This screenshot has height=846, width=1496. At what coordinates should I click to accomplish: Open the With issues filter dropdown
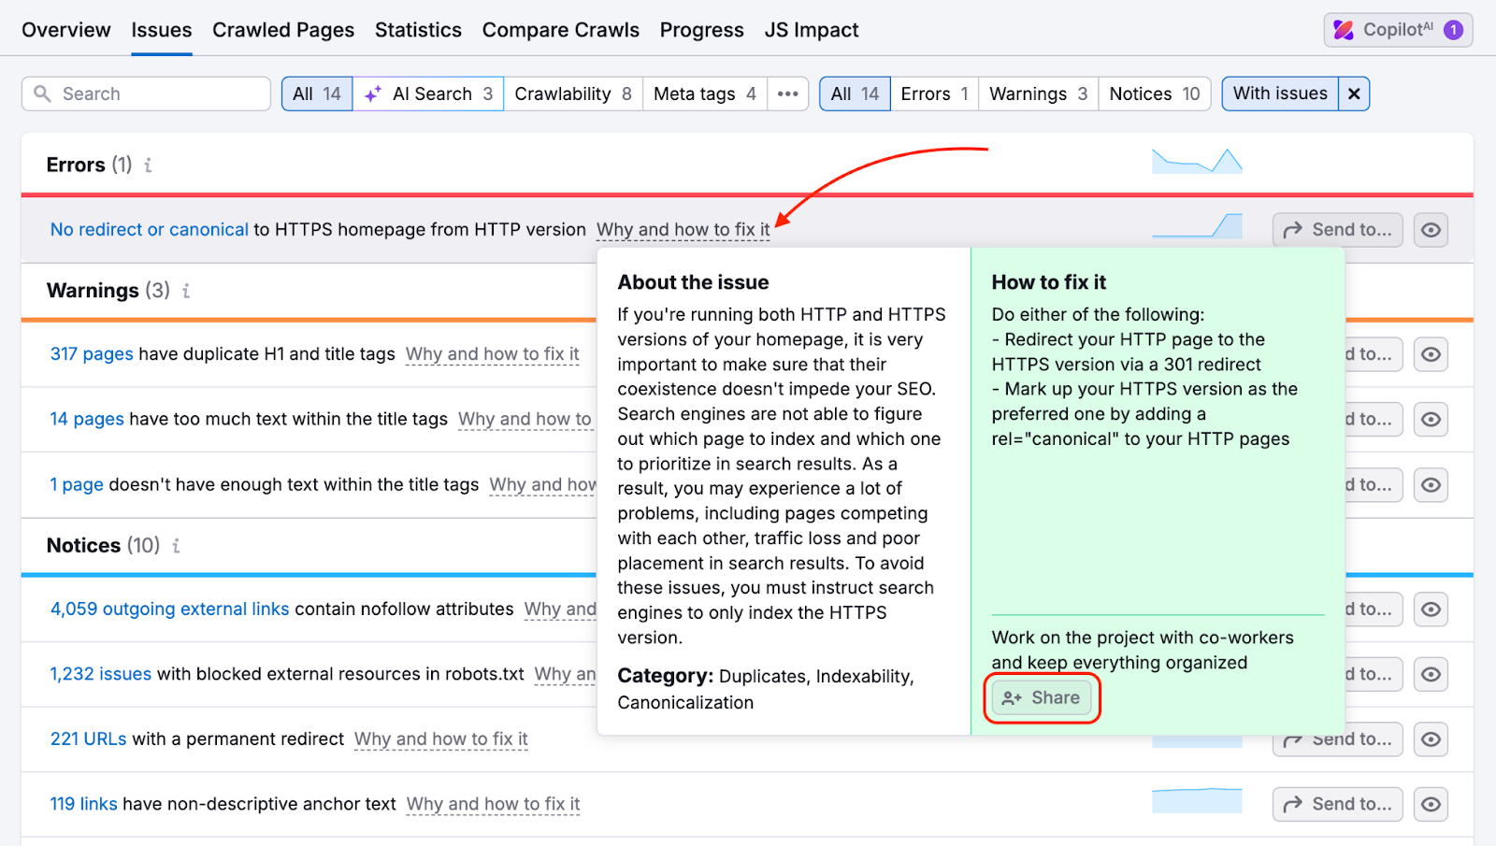point(1279,93)
